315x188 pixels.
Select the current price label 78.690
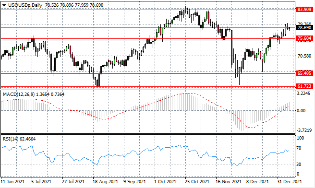304,28
